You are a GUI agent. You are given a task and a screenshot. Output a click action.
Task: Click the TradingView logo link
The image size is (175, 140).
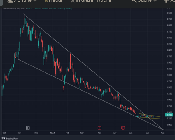pos(10,139)
